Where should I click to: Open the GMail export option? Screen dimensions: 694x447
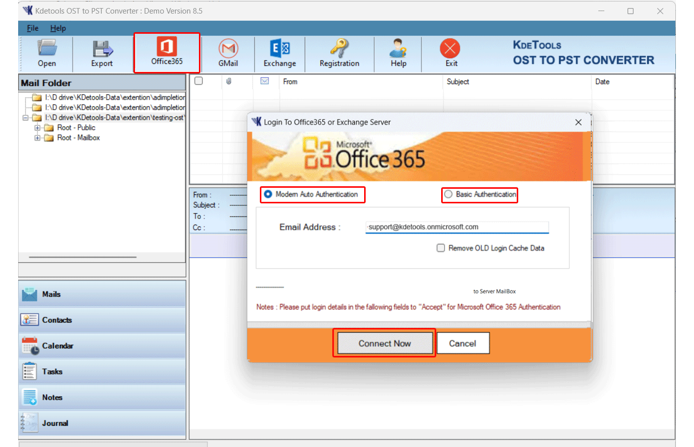[x=228, y=52]
